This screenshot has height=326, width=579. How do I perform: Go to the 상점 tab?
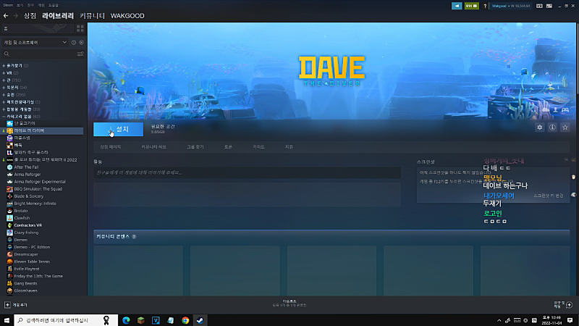30,16
